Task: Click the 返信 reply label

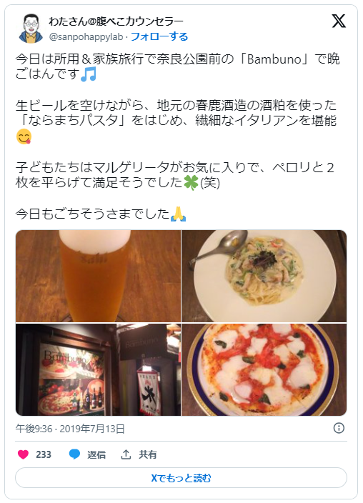Action: click(96, 454)
